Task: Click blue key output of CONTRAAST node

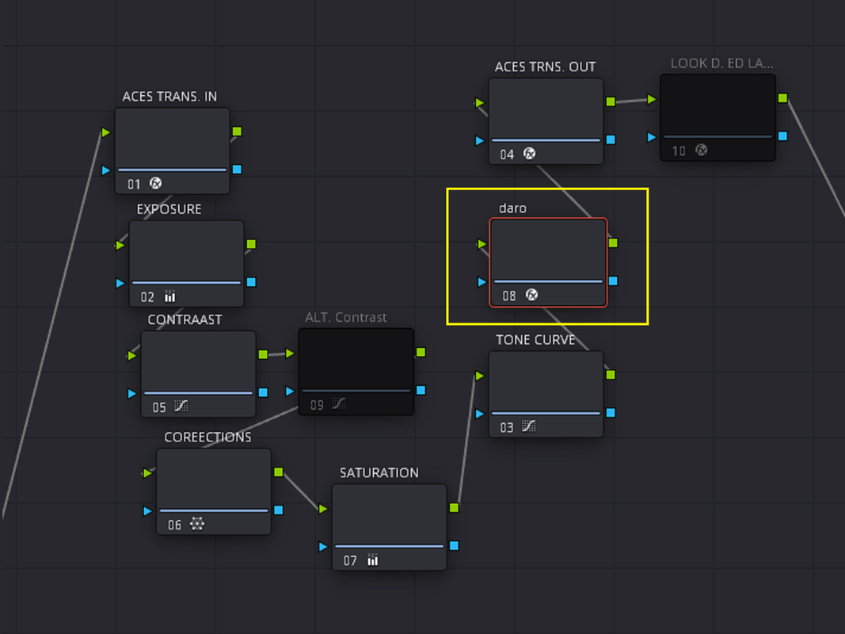Action: (x=263, y=392)
